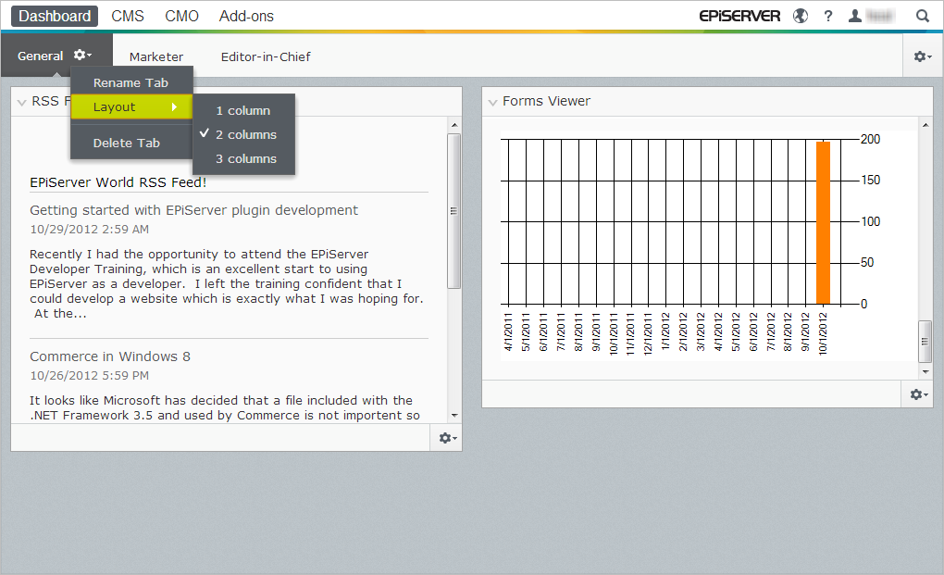Viewport: 944px width, 575px height.
Task: Open the user profile icon
Action: pyautogui.click(x=854, y=17)
